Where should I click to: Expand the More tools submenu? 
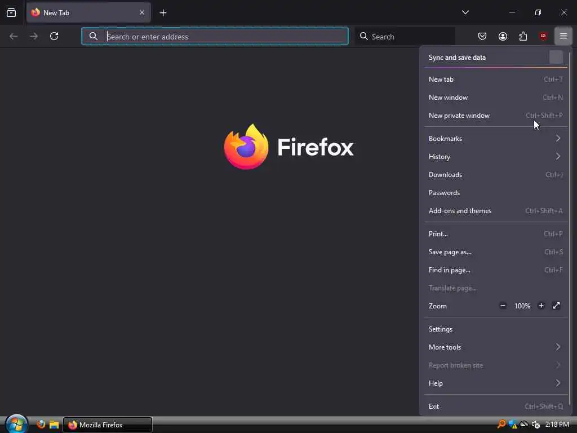point(496,347)
